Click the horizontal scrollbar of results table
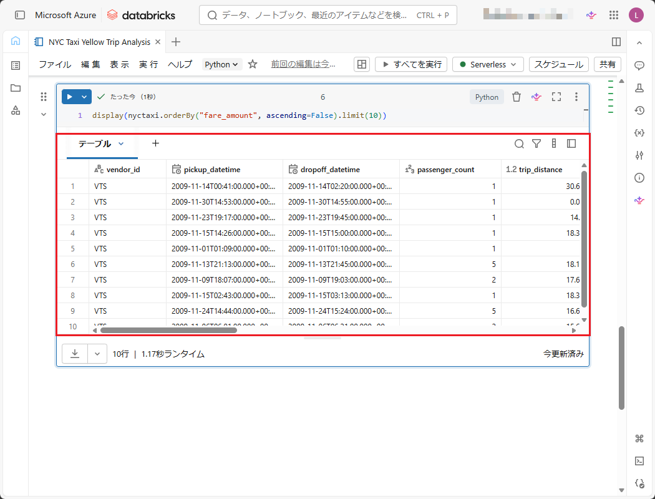Image resolution: width=655 pixels, height=499 pixels. click(x=168, y=330)
